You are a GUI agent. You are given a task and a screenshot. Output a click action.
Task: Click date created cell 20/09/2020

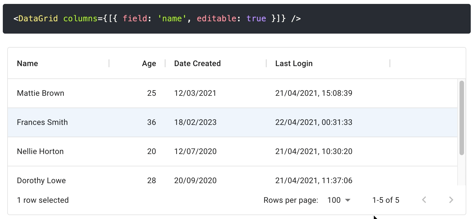(x=195, y=180)
